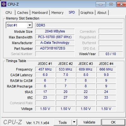Minimize the CPU-Z window

point(100,4)
